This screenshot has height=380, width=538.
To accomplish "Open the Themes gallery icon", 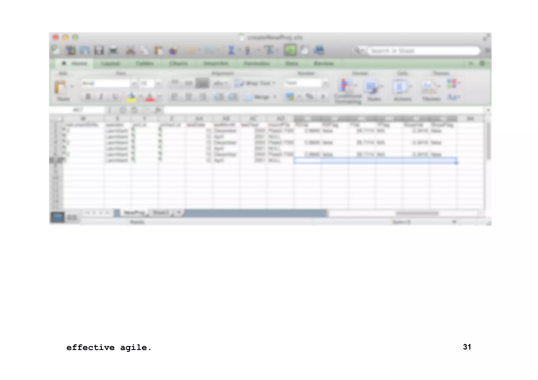I will coord(429,87).
